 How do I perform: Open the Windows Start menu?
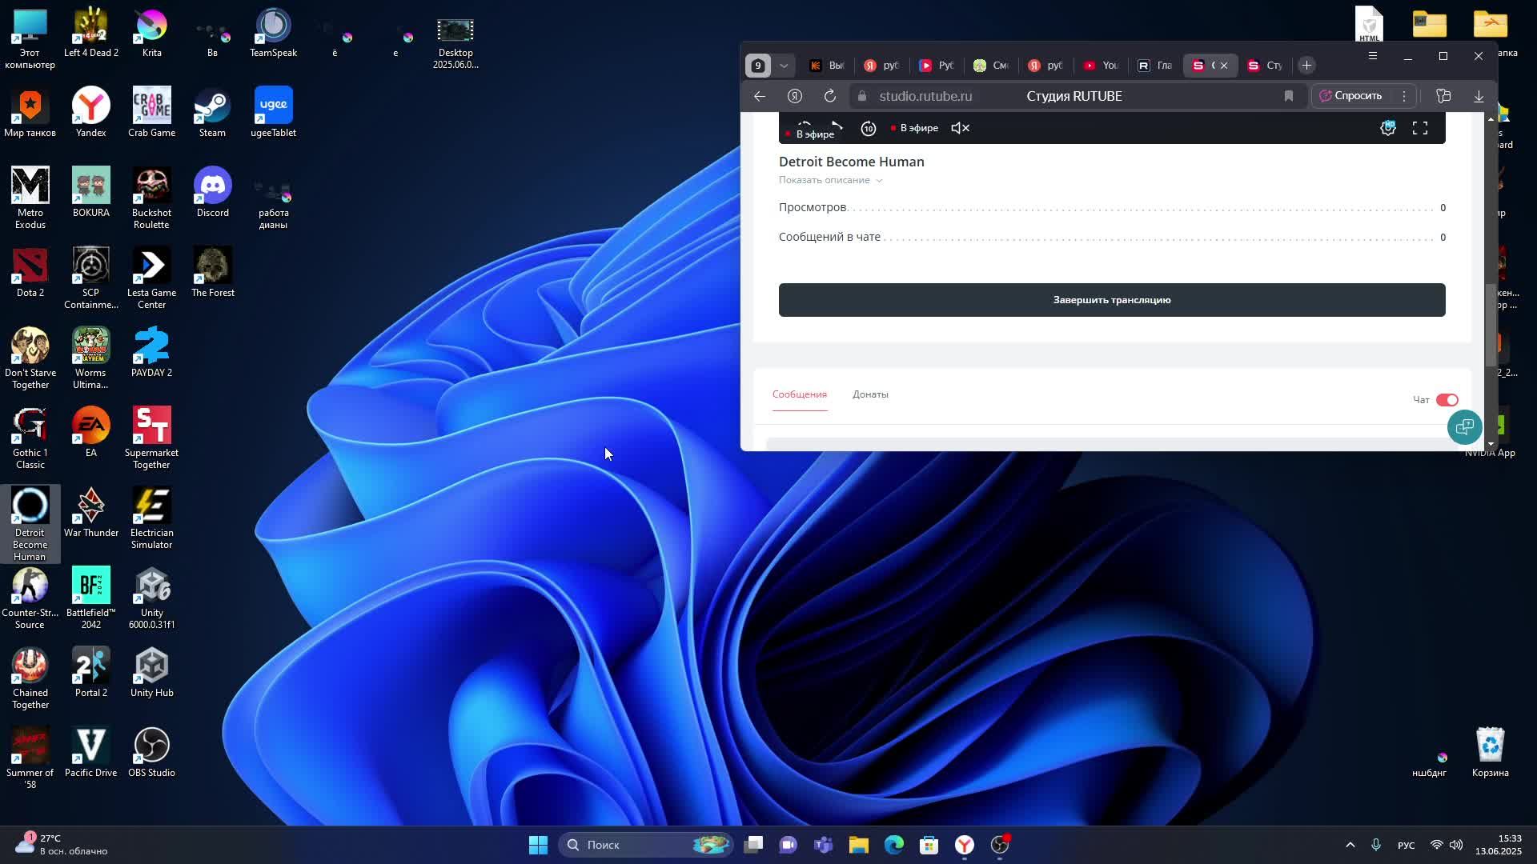pyautogui.click(x=538, y=845)
